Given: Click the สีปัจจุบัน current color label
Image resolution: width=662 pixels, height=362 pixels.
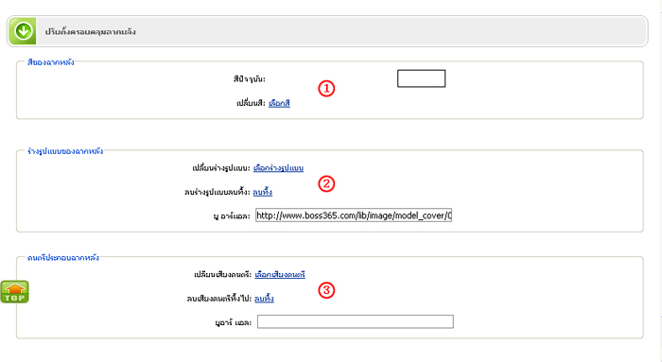Looking at the screenshot, I should point(249,78).
